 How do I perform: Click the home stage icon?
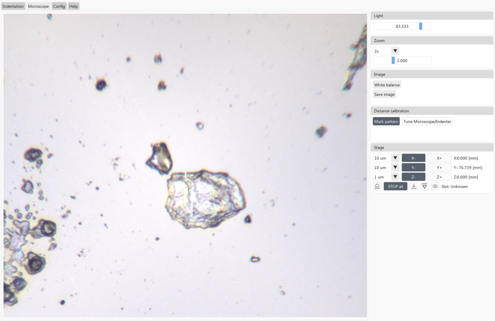pos(377,186)
